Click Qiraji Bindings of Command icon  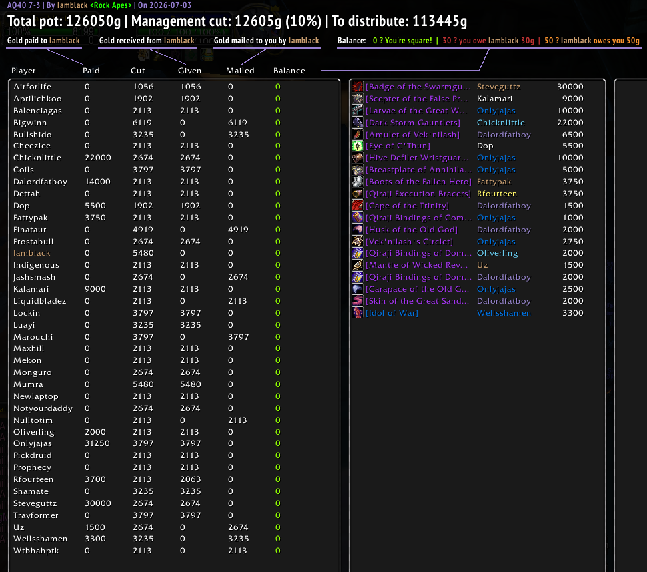358,218
